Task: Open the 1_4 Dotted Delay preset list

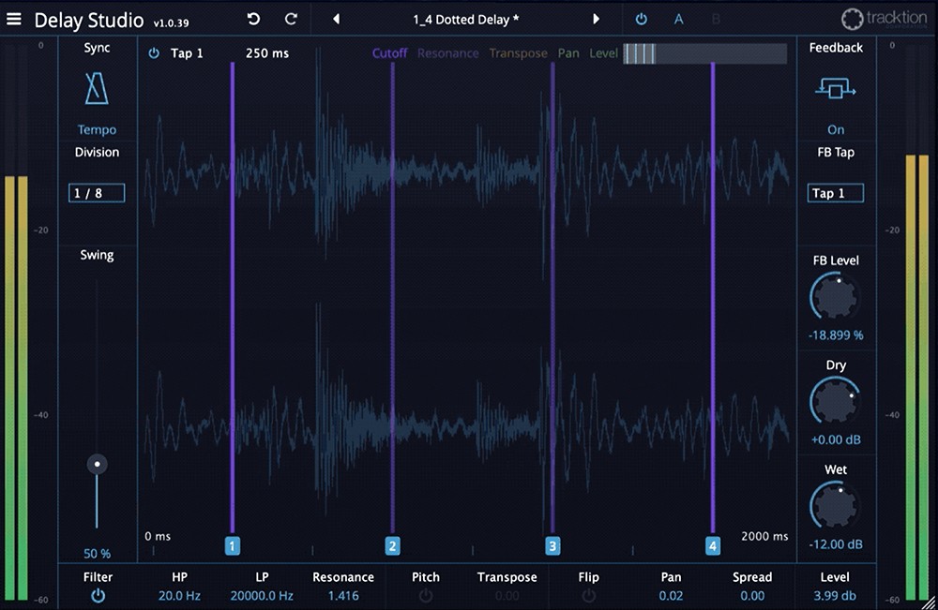Action: tap(465, 19)
